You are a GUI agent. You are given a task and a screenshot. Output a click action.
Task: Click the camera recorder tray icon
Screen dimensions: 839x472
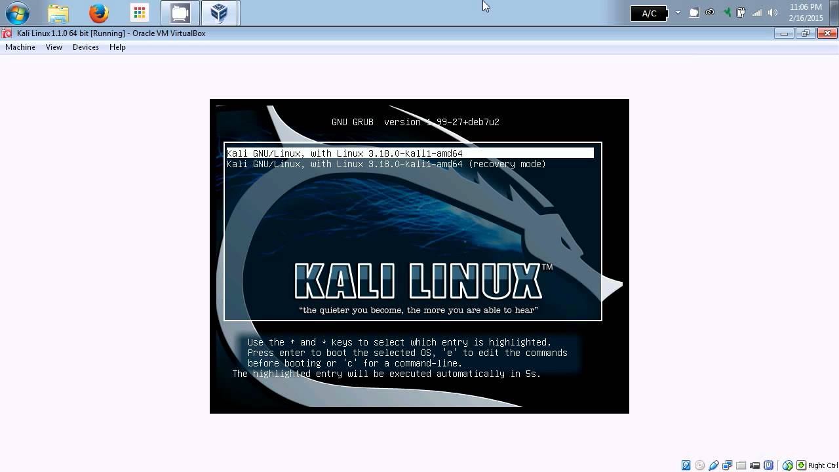(x=694, y=12)
